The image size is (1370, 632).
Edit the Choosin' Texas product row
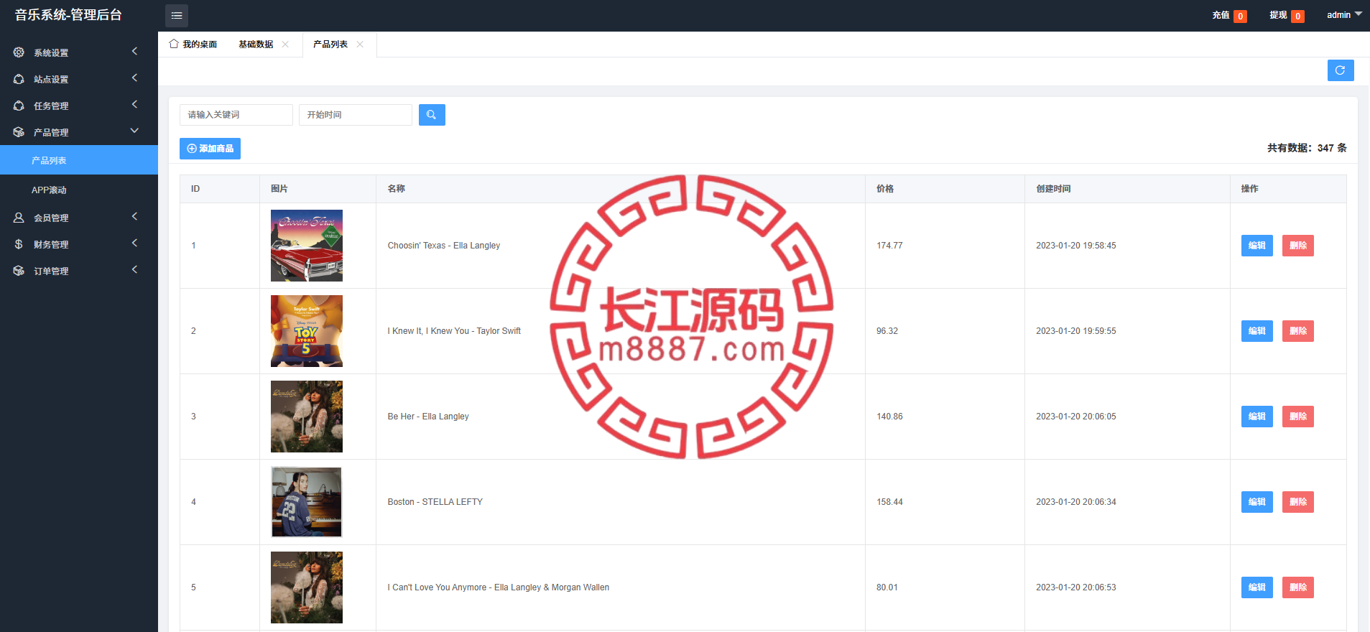(x=1256, y=246)
